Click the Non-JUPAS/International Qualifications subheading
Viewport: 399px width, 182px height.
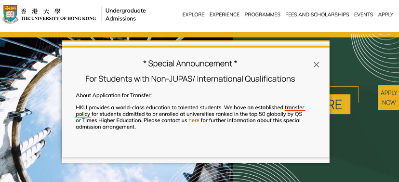pyautogui.click(x=190, y=79)
